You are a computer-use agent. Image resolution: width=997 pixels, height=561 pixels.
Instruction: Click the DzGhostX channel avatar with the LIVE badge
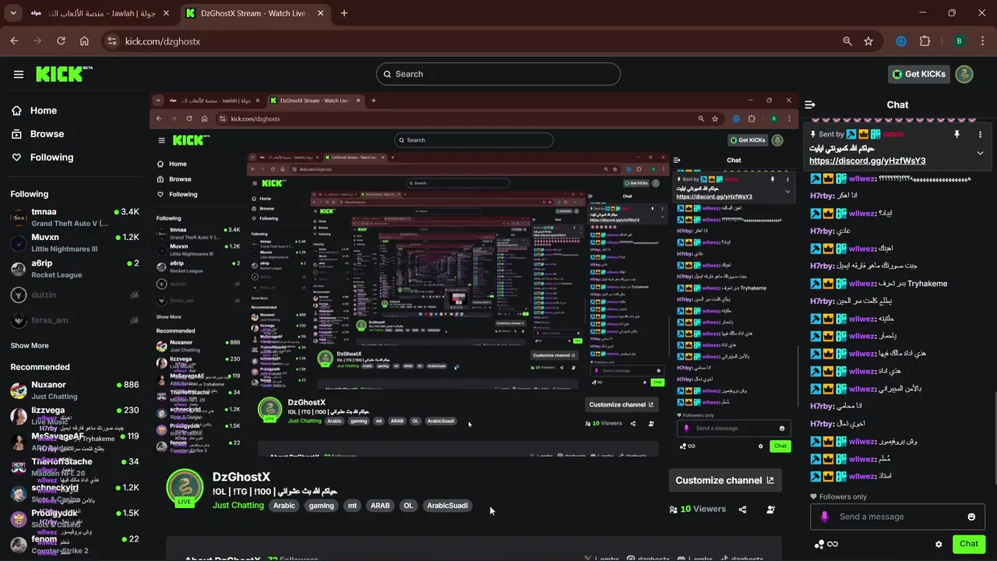click(185, 489)
